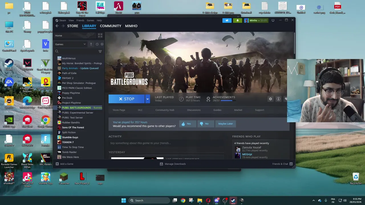Open the Steam desktop shortcut

9,65
